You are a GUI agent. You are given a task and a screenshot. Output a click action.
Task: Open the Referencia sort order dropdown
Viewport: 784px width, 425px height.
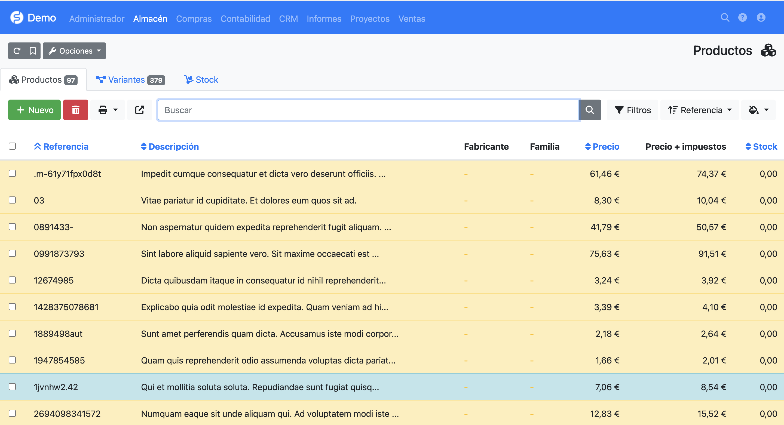699,110
